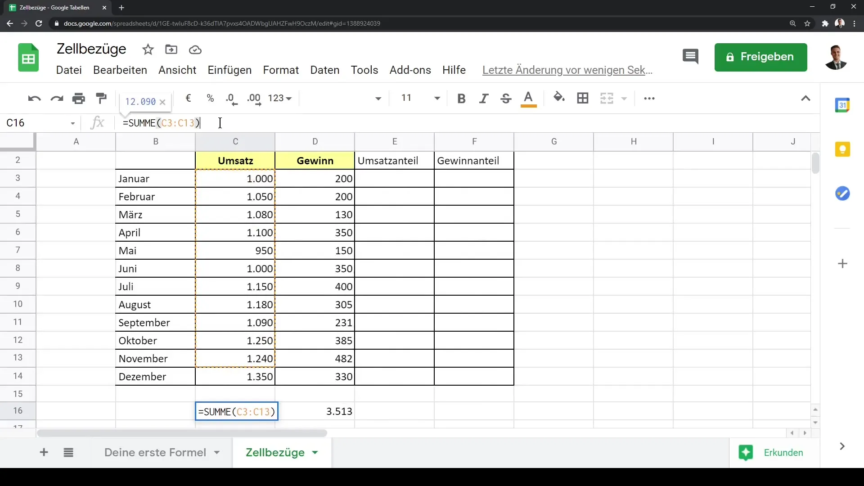
Task: Collapse the menus with chevron
Action: pos(805,98)
